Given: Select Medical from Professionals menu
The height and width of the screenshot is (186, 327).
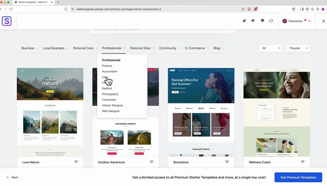Looking at the screenshot, I should tap(107, 88).
